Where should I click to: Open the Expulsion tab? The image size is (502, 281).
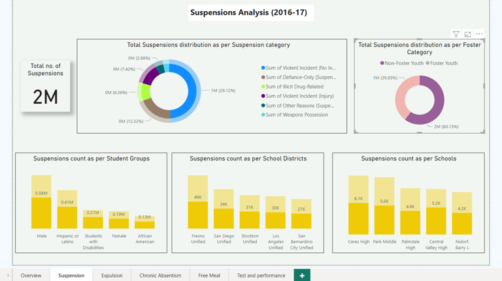[112, 275]
